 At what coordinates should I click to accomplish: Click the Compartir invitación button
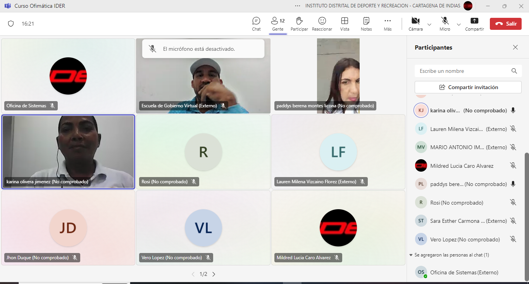(x=468, y=87)
